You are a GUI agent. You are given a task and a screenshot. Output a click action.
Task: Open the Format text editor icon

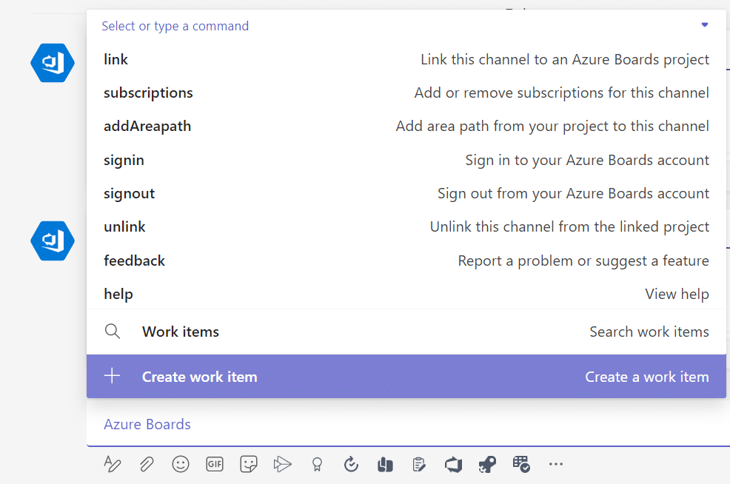[x=113, y=464]
